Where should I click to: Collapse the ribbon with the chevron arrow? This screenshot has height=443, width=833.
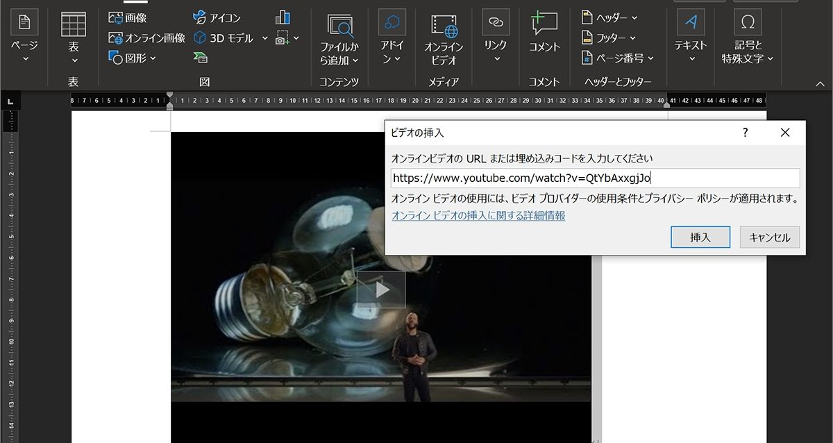(x=819, y=83)
